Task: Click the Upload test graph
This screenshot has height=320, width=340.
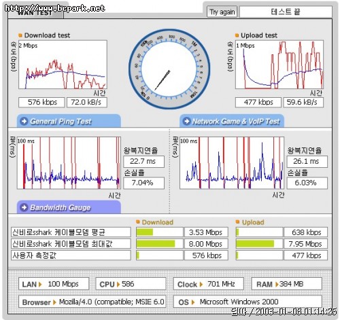Action: (279, 65)
